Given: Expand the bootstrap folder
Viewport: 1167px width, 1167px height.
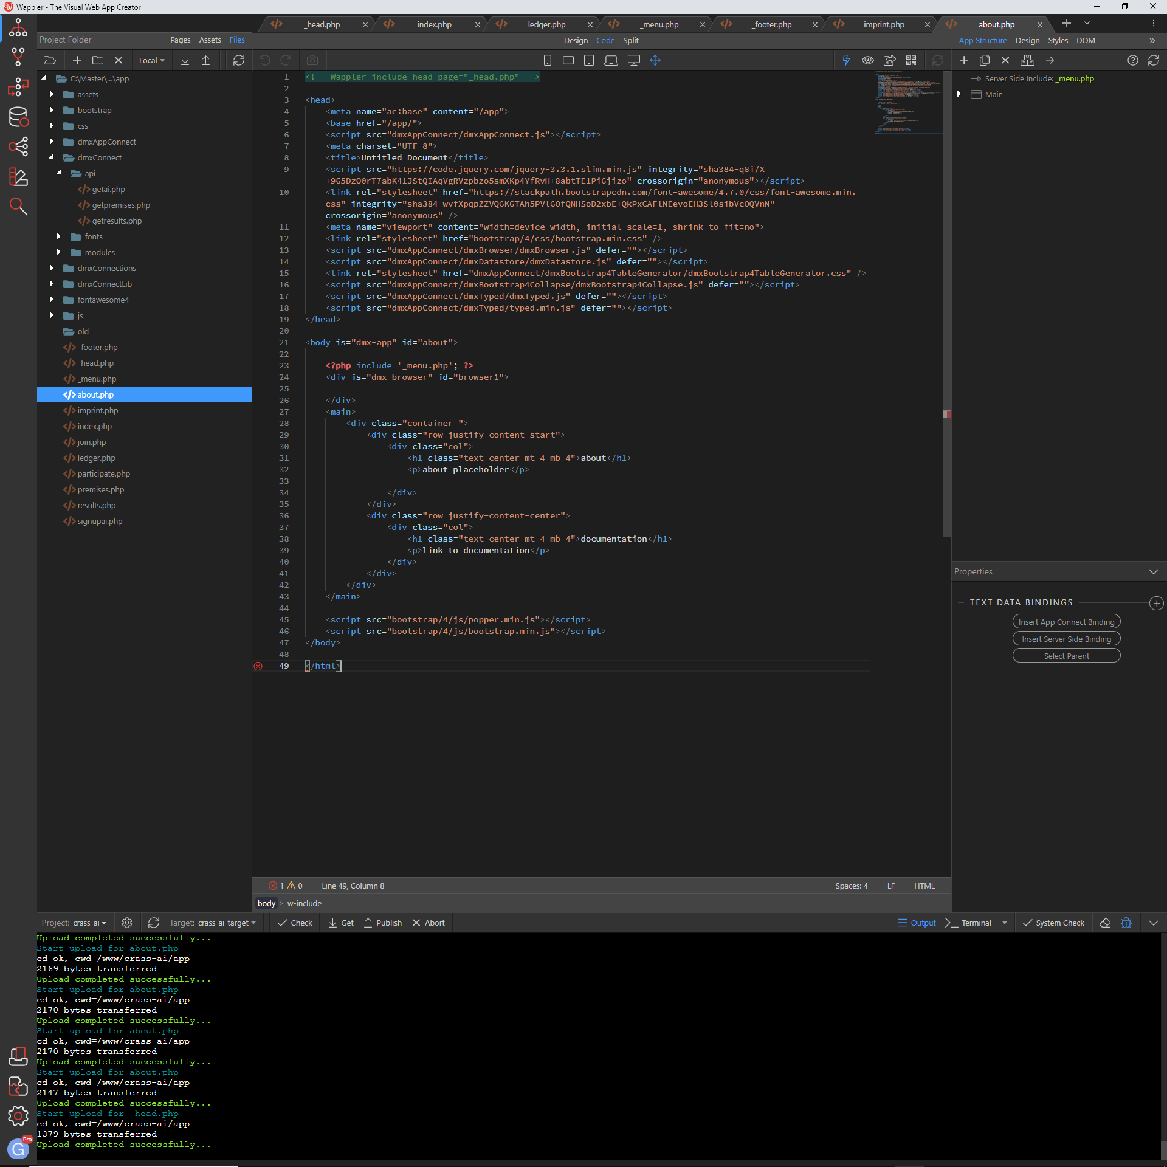Looking at the screenshot, I should (x=52, y=110).
